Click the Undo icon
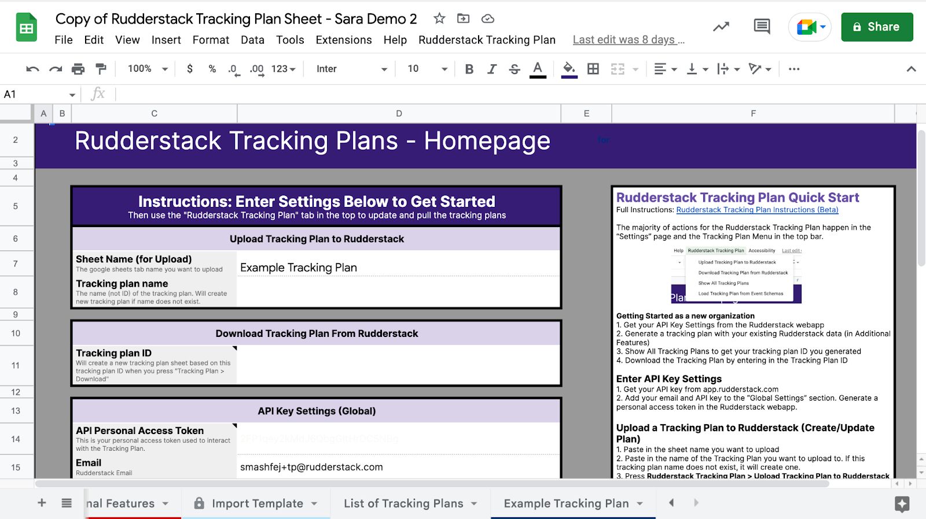Image resolution: width=926 pixels, height=519 pixels. click(x=32, y=69)
